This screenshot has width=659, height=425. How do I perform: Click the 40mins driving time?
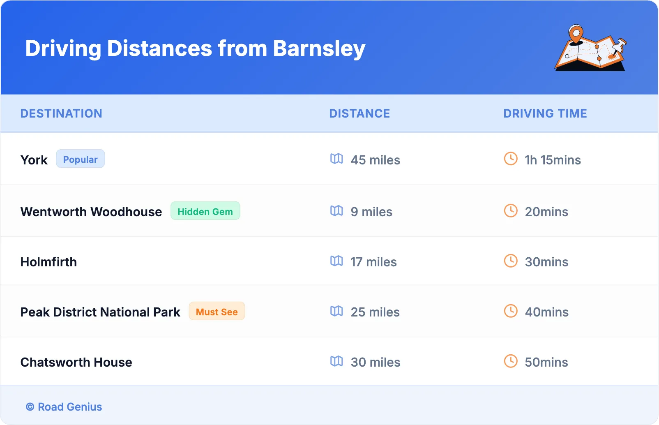tap(547, 312)
